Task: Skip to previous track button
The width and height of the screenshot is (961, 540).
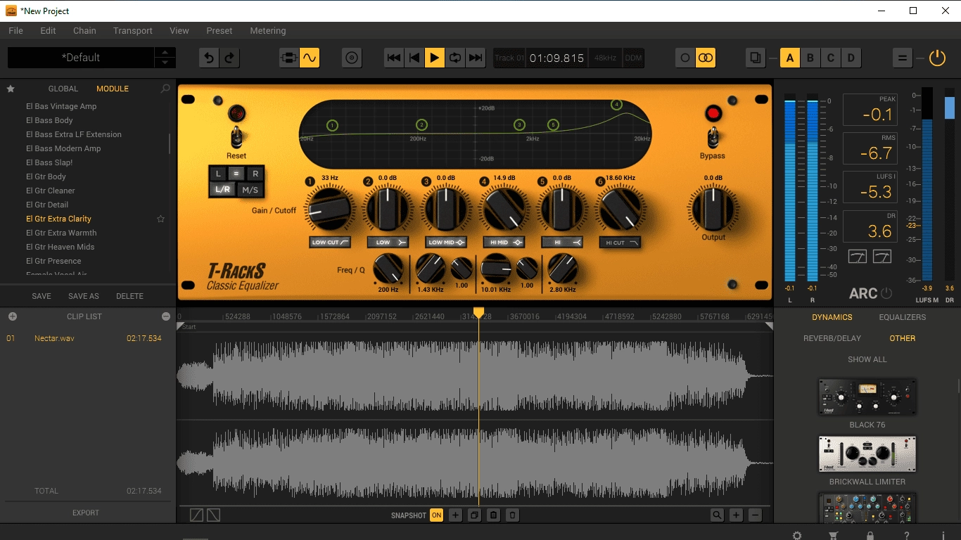Action: point(394,58)
